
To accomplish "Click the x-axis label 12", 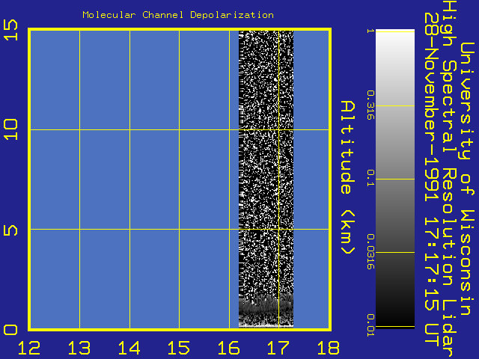I will (29, 348).
